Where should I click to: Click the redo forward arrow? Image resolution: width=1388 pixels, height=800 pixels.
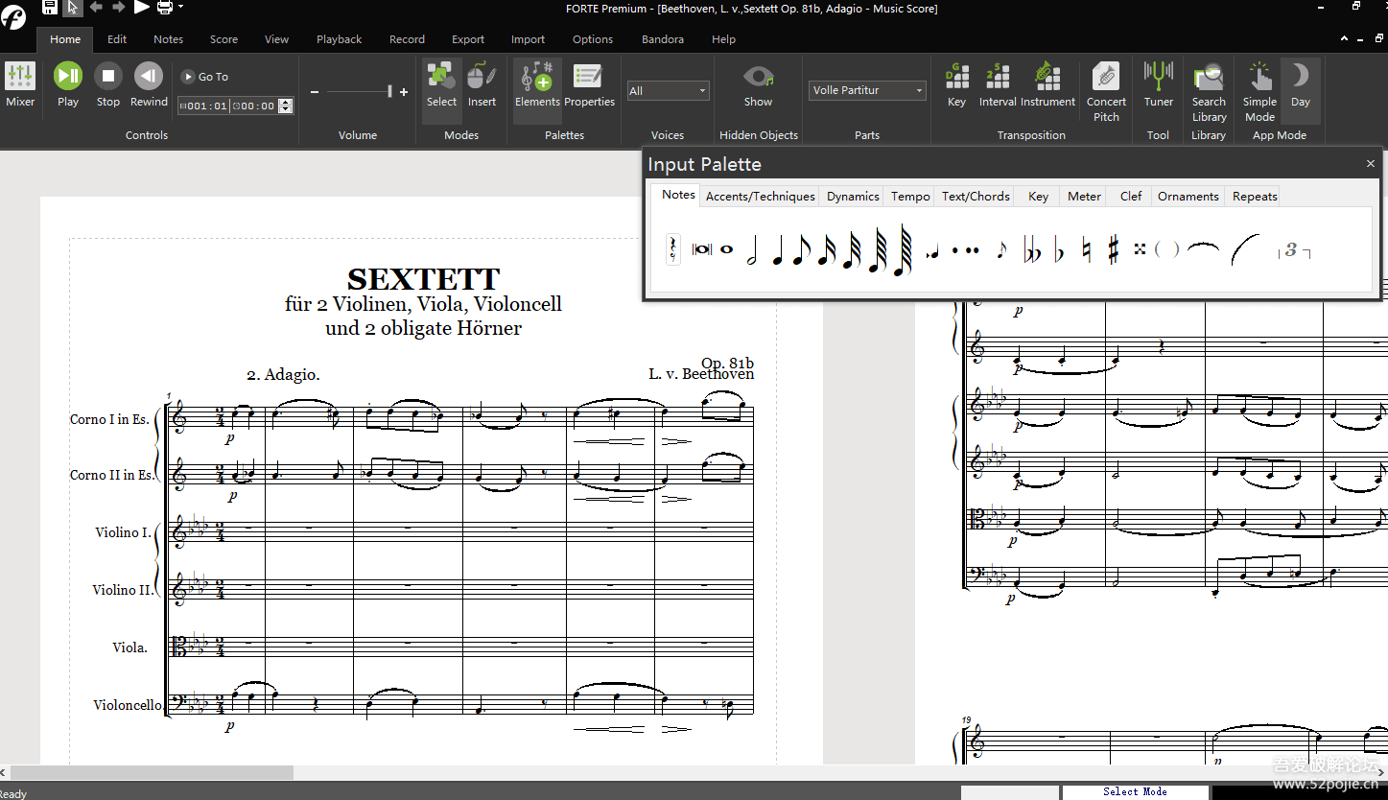click(x=118, y=8)
